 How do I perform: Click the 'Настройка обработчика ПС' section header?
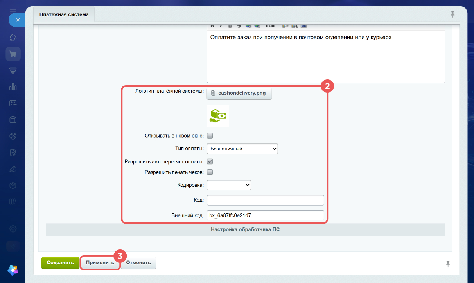tap(245, 230)
